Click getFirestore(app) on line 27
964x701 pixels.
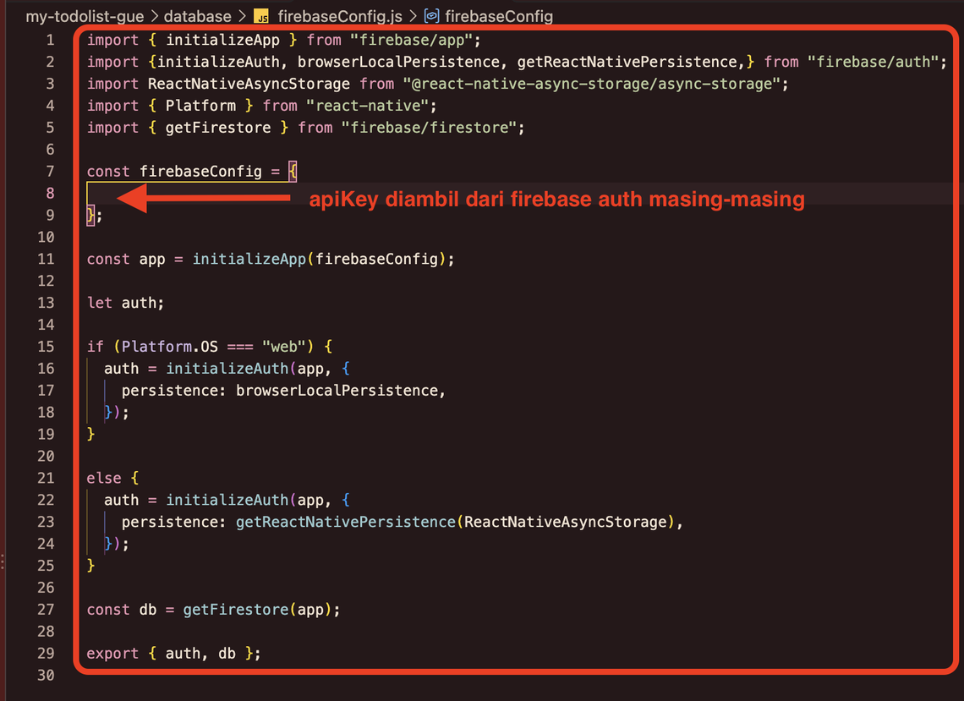258,610
